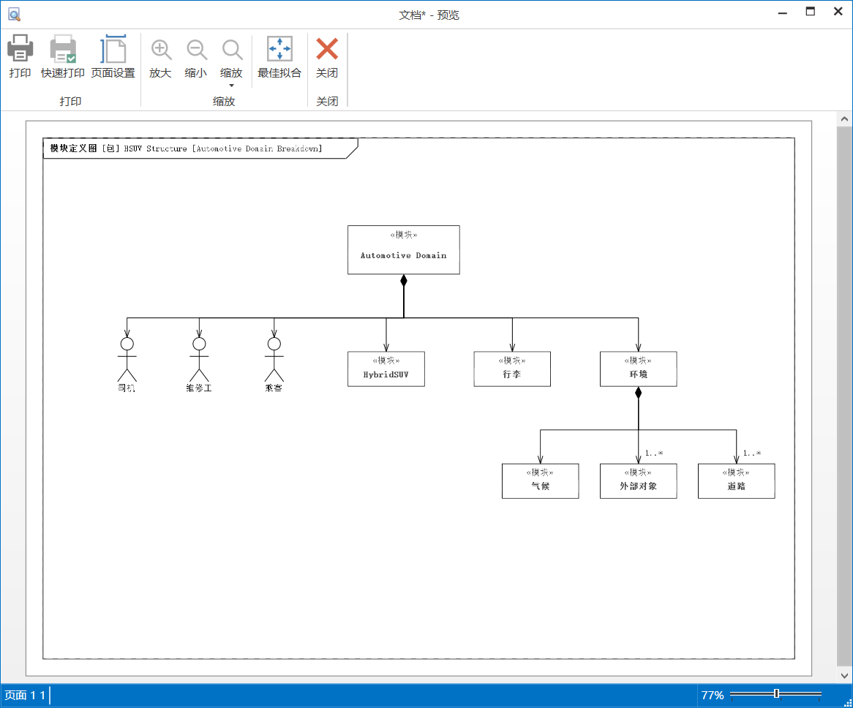This screenshot has width=853, height=708.
Task: Zoom out with 缩小 magnifier
Action: [196, 50]
